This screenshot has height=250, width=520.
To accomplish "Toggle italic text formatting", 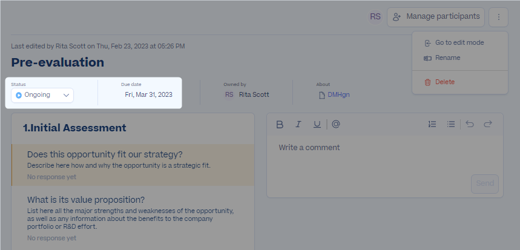I will 298,124.
